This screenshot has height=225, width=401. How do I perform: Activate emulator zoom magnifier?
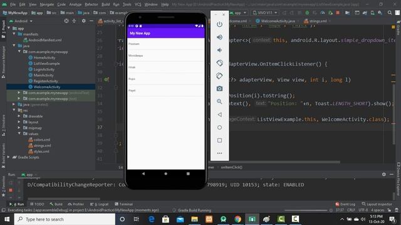click(219, 101)
